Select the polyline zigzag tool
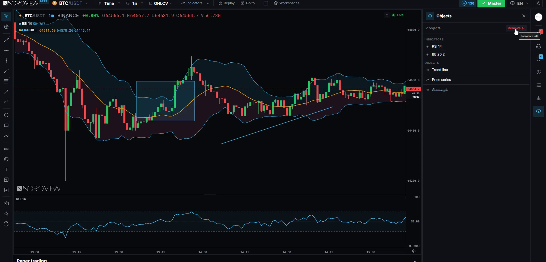This screenshot has height=262, width=546. [x=6, y=101]
